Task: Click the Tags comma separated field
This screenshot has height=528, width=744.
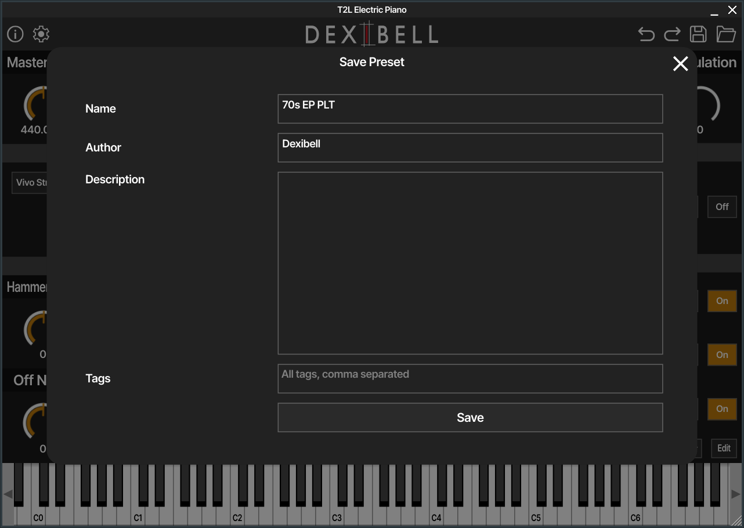Action: [x=470, y=378]
